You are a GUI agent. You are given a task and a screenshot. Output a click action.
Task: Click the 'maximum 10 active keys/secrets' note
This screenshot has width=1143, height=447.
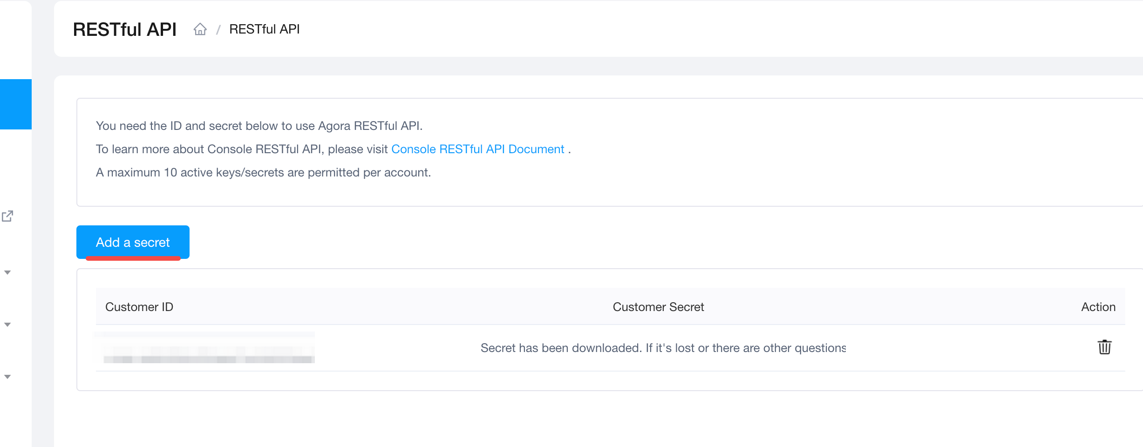click(x=263, y=172)
